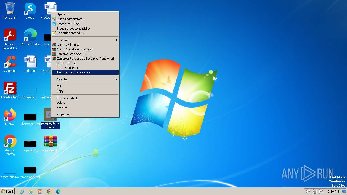347x195 pixels.
Task: Select the steelglobal.jpg file icon
Action: click(x=30, y=172)
